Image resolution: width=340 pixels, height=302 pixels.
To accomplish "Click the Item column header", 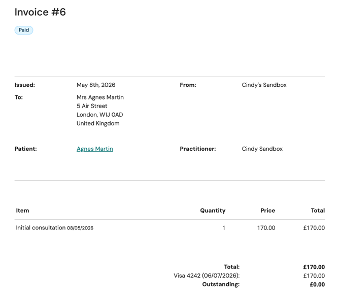I will (x=22, y=211).
